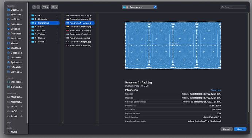Viewport: 252px width, 138px height.
Task: Click the forward navigation arrow
Action: (38, 7)
